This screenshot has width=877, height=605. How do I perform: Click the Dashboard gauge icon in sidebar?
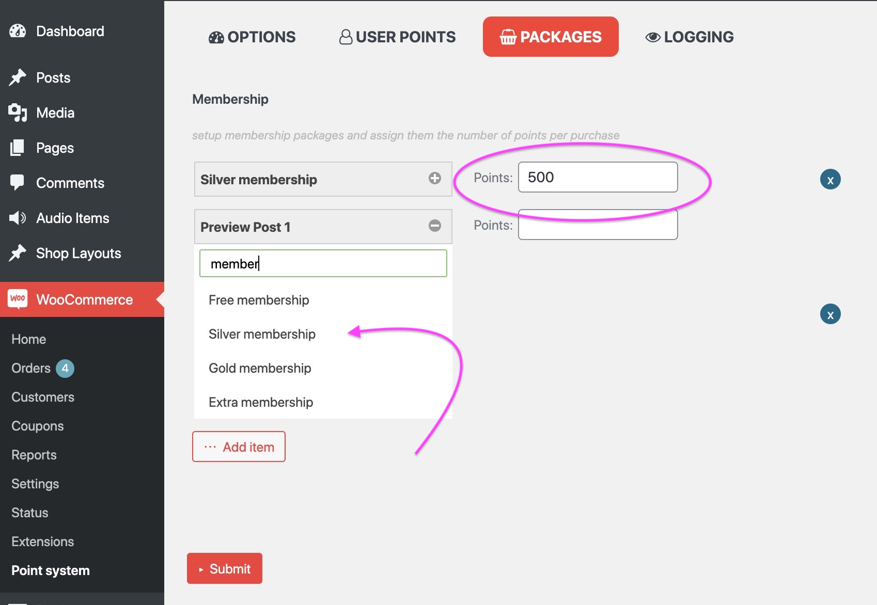click(x=18, y=31)
